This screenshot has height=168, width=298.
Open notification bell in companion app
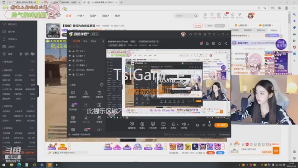click(219, 43)
